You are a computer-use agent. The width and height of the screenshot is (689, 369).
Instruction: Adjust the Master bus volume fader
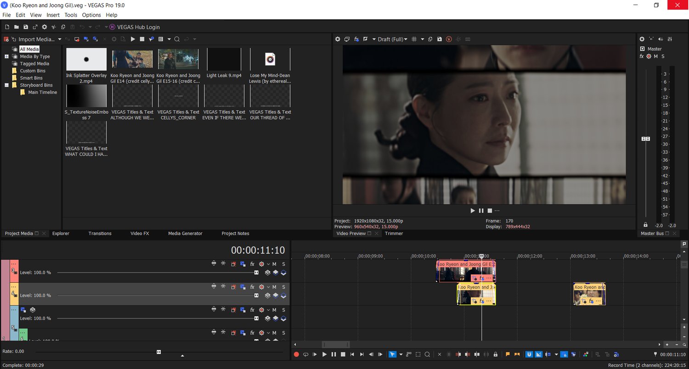[x=646, y=139]
